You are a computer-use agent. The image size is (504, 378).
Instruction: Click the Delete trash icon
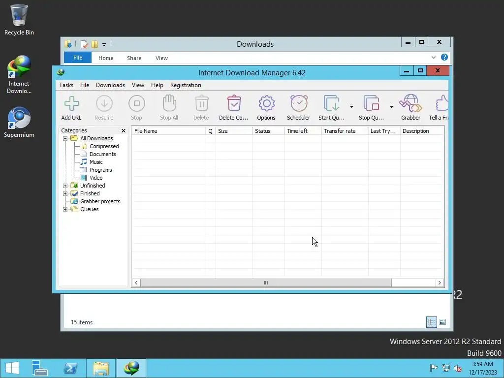[x=201, y=103]
